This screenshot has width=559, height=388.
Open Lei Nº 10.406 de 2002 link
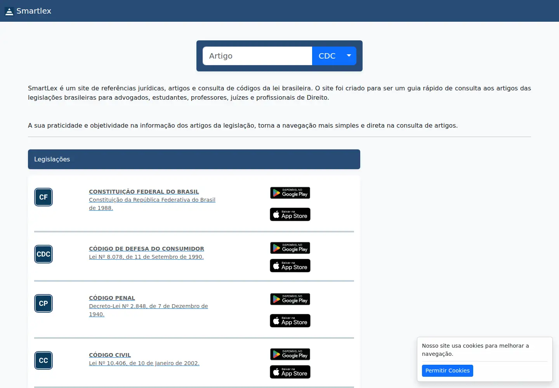coord(144,363)
